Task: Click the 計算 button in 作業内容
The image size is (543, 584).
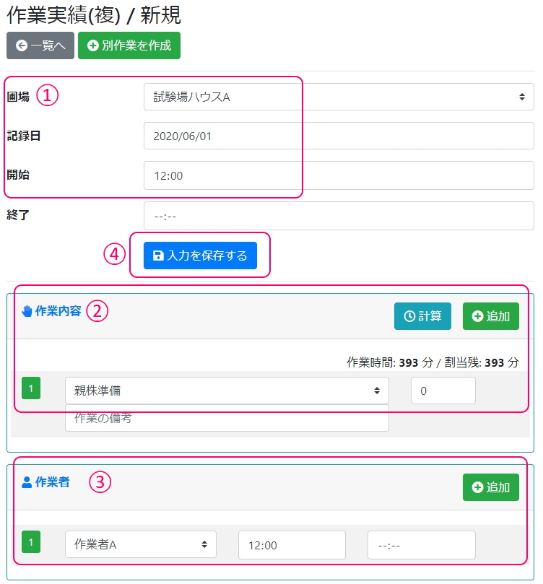Action: click(422, 316)
